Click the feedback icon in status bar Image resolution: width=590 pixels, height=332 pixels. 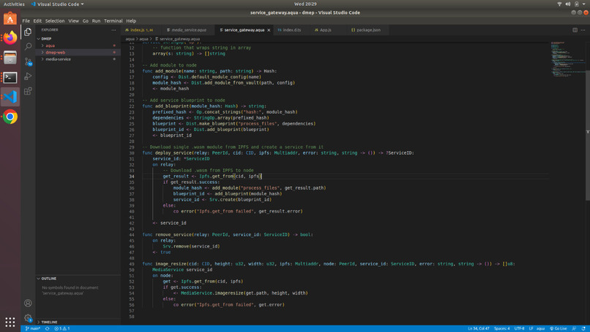point(574,328)
